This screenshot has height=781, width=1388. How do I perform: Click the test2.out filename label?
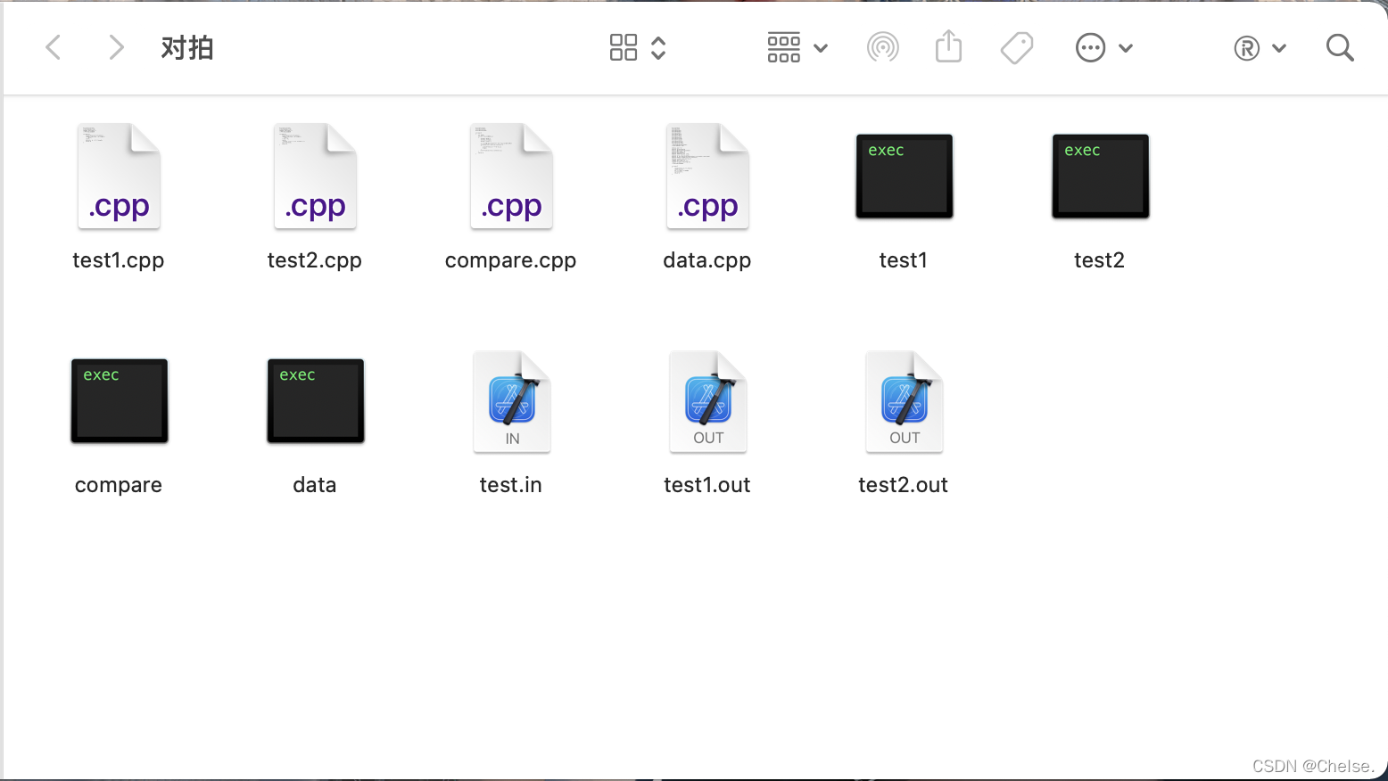pyautogui.click(x=904, y=485)
